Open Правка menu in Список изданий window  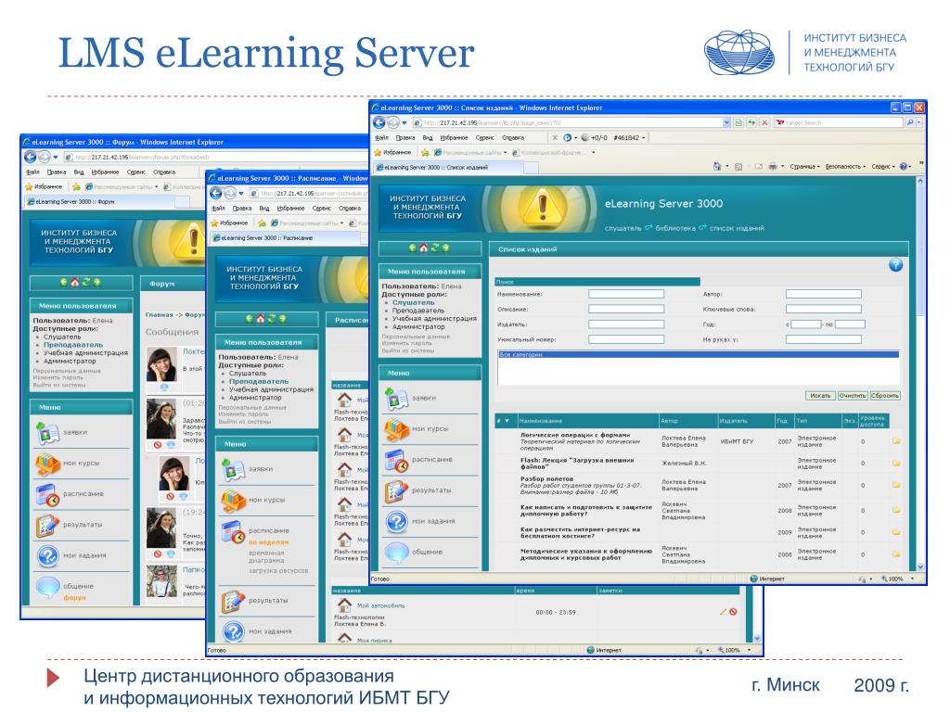[405, 137]
